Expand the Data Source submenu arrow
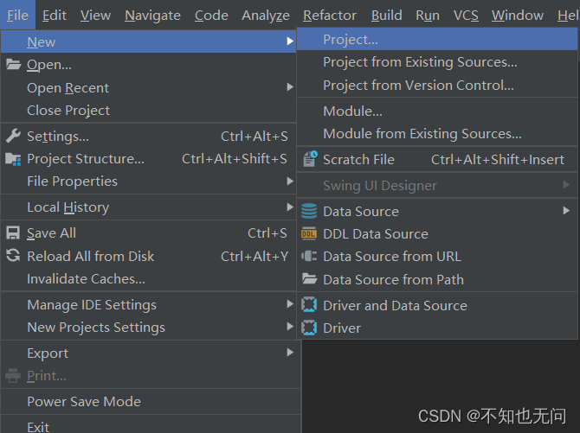Screen dimensions: 580x433 (x=566, y=211)
